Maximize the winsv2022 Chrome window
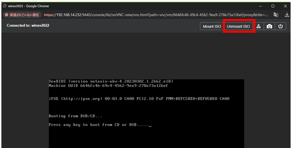293x148 pixels. pos(273,6)
